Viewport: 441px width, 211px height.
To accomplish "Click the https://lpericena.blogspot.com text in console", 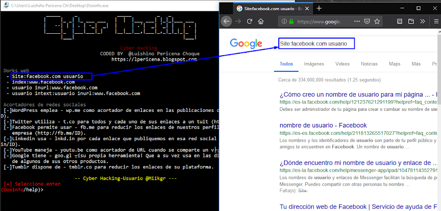I will 154,59.
